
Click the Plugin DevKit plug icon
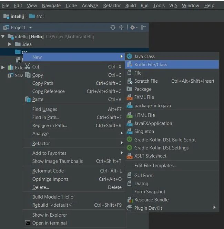click(129, 208)
